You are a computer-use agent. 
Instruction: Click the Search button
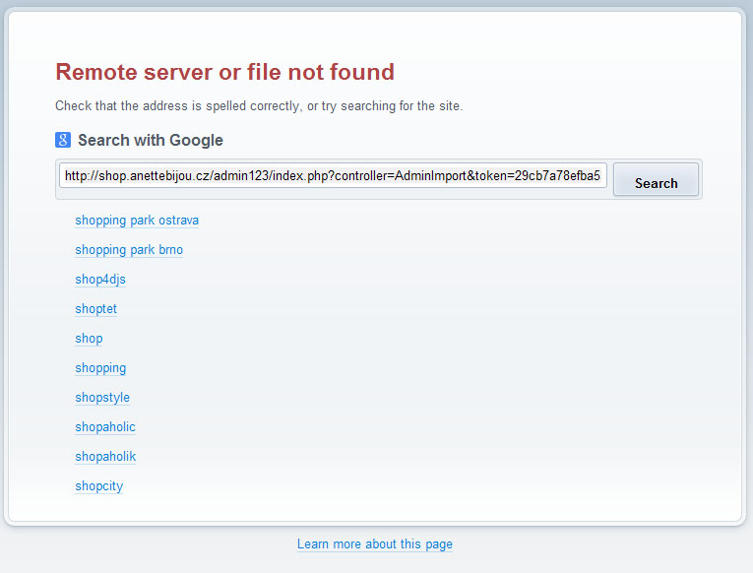point(656,179)
